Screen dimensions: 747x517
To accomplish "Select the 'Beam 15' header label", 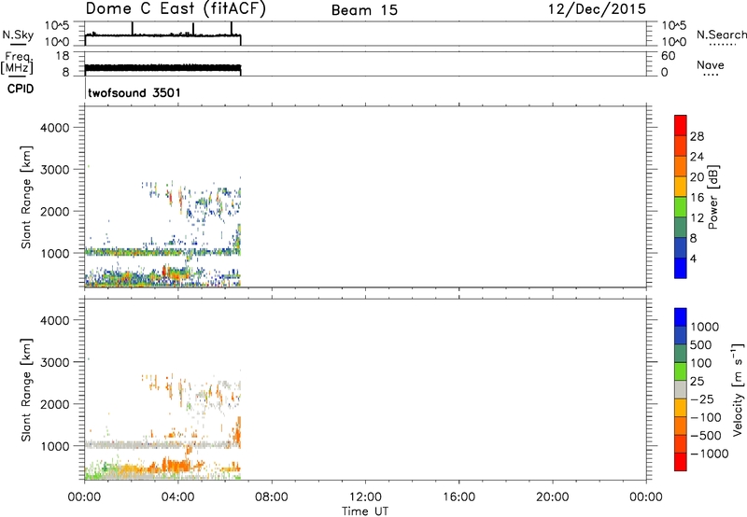I will coord(364,10).
